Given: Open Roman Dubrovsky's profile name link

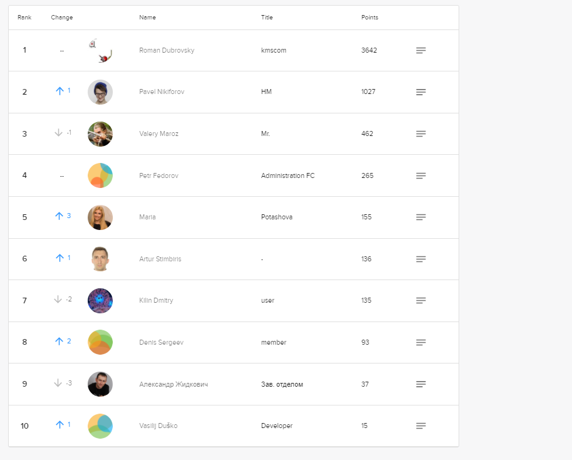Looking at the screenshot, I should [x=167, y=50].
